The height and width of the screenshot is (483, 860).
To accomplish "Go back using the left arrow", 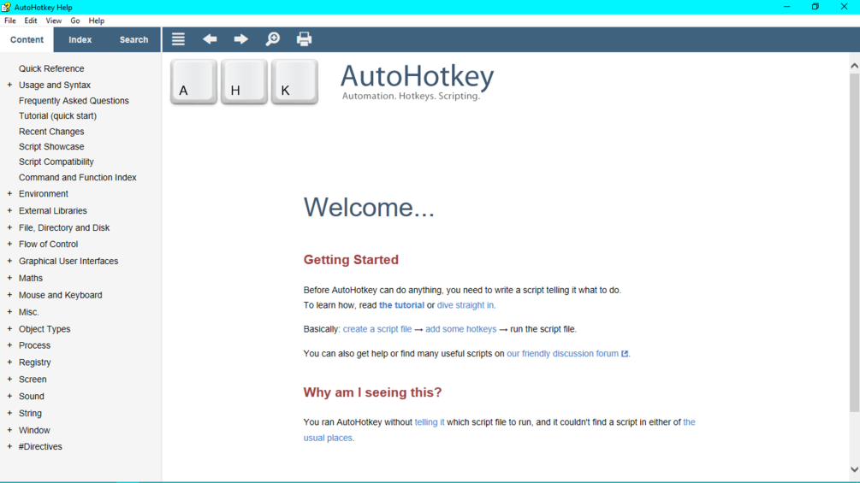I will click(x=210, y=39).
